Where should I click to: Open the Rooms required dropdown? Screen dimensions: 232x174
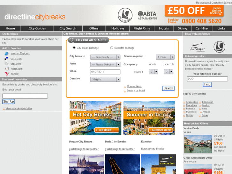point(165,57)
